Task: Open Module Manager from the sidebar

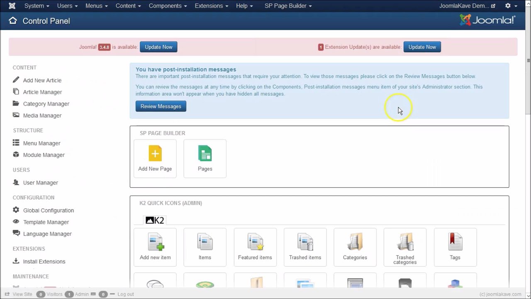Action: click(x=44, y=155)
